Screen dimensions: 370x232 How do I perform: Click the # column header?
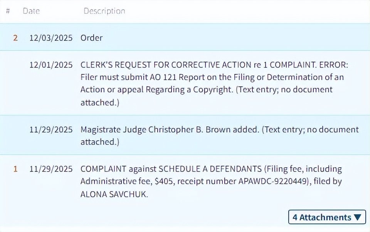pyautogui.click(x=8, y=11)
